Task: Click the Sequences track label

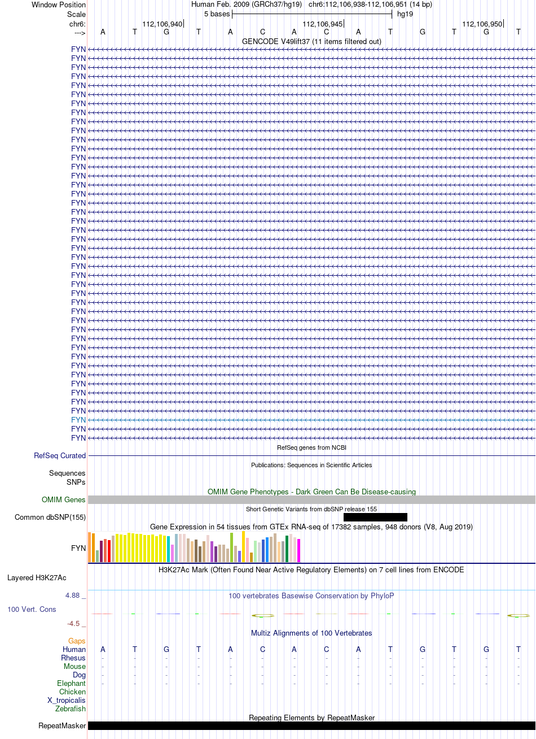Action: 67,473
